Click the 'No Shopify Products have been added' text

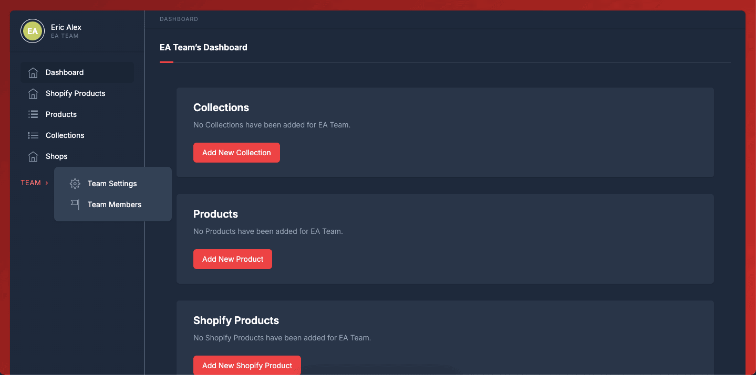click(282, 338)
